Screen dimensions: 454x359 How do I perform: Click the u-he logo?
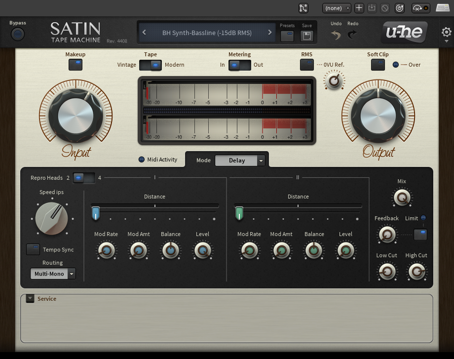(x=404, y=33)
